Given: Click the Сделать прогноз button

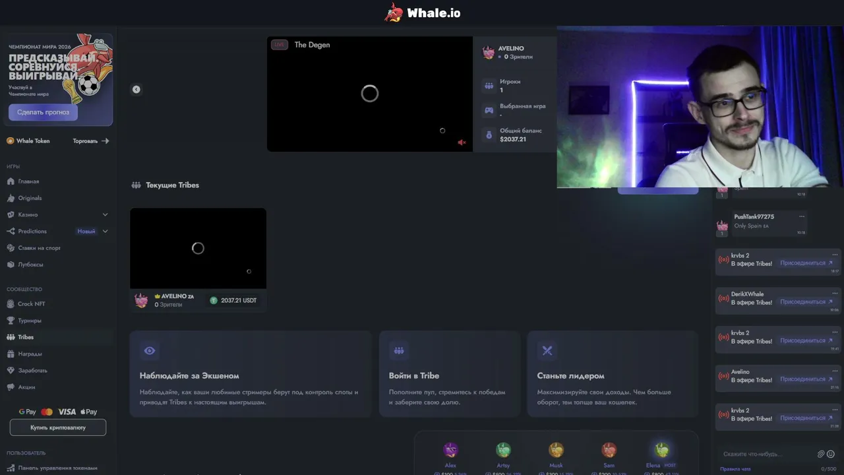Looking at the screenshot, I should pyautogui.click(x=43, y=112).
